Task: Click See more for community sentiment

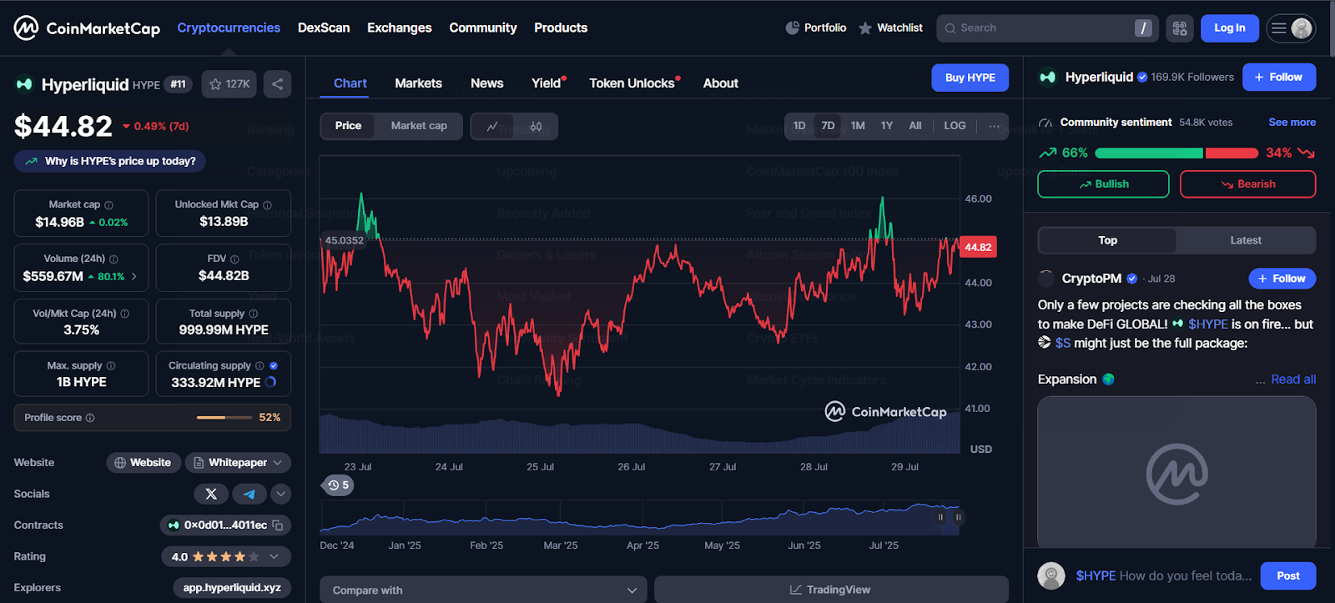Action: click(x=1292, y=123)
